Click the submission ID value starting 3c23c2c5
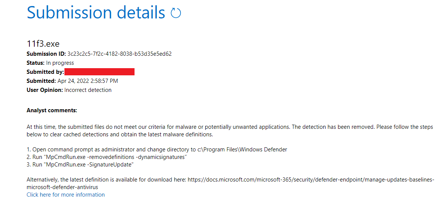The image size is (439, 203). pyautogui.click(x=119, y=54)
